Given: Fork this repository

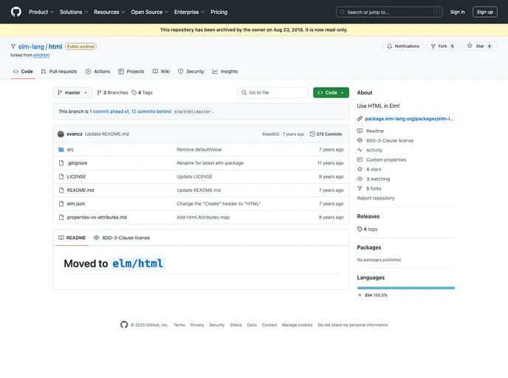Looking at the screenshot, I should pos(442,47).
